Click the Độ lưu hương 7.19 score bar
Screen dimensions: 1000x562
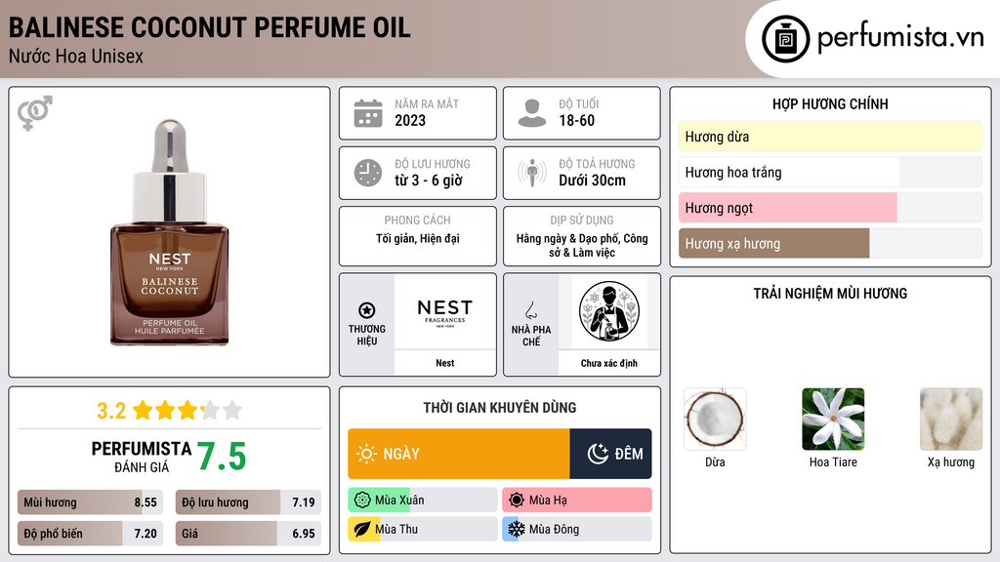[x=248, y=502]
